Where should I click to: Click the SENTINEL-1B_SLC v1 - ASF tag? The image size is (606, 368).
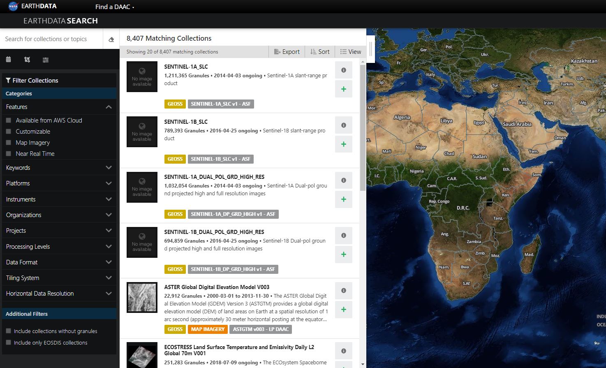click(221, 159)
